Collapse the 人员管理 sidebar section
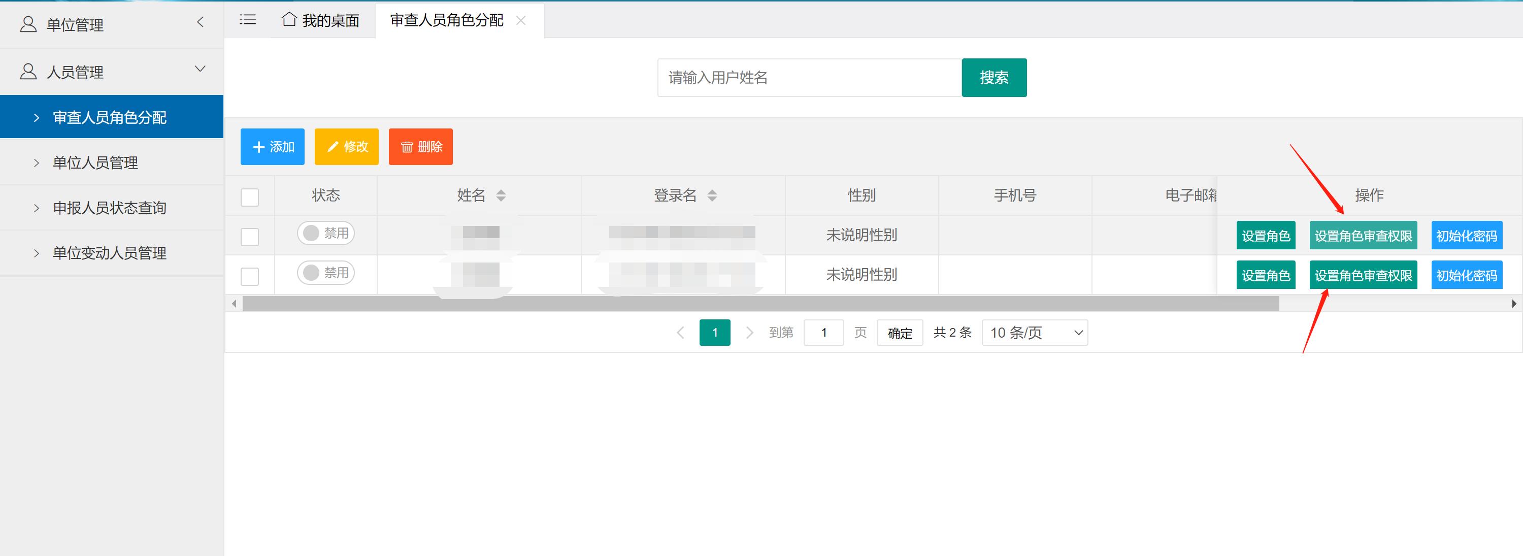 pyautogui.click(x=200, y=69)
